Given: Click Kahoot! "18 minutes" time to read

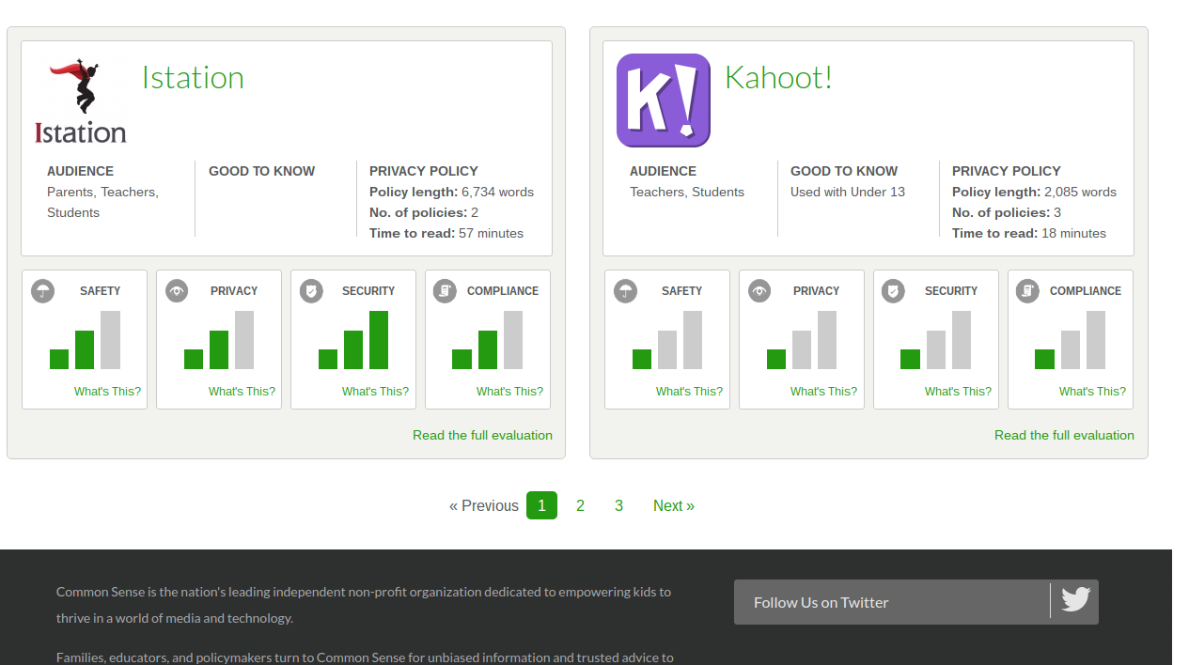Looking at the screenshot, I should 1073,233.
